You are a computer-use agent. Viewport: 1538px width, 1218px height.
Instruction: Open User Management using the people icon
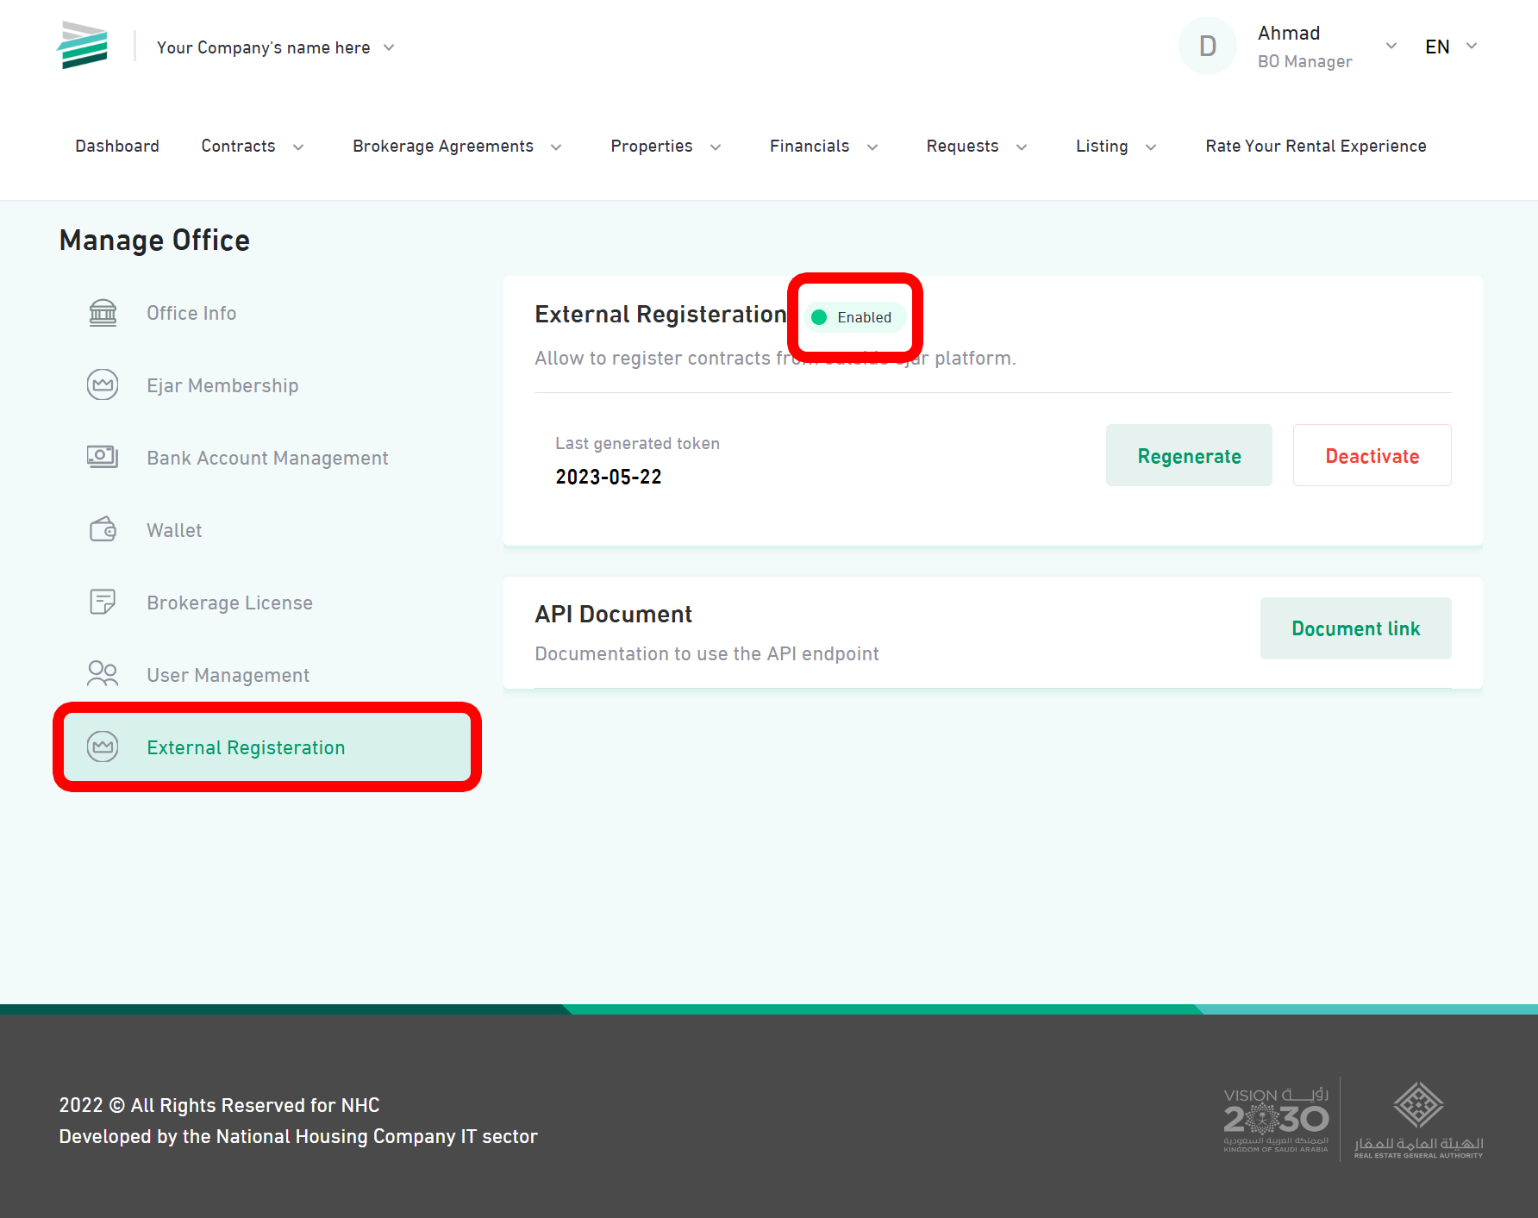(x=102, y=673)
